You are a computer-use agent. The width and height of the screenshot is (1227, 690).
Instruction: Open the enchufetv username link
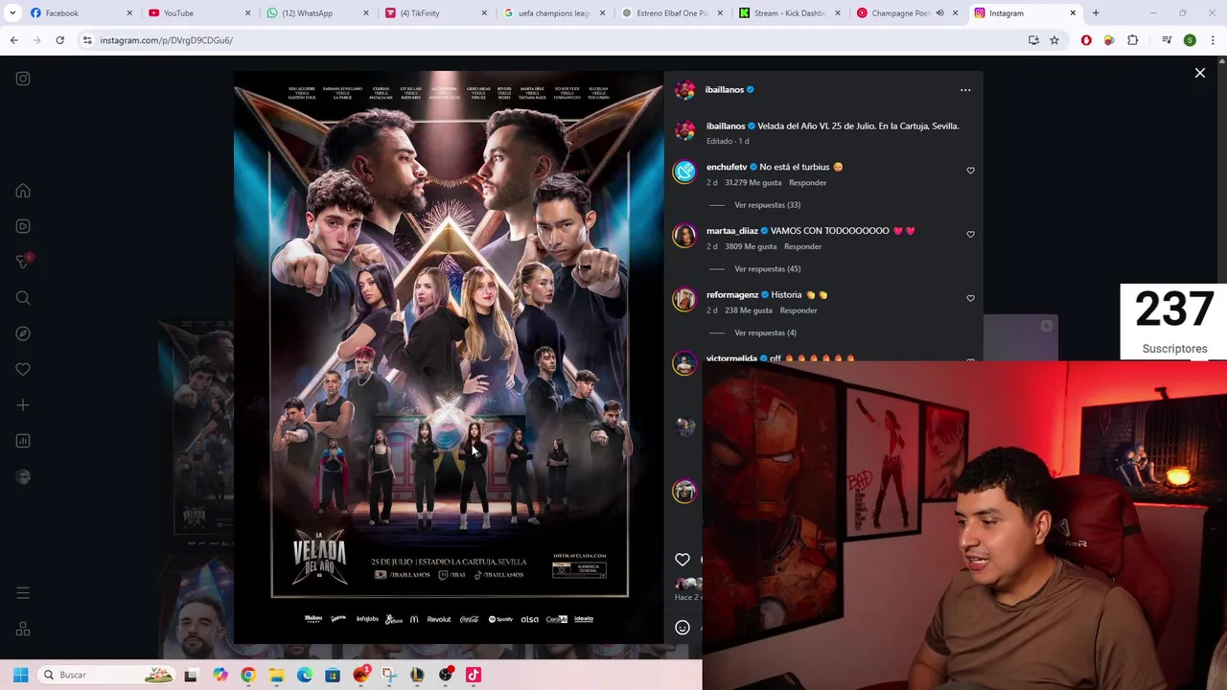[727, 167]
